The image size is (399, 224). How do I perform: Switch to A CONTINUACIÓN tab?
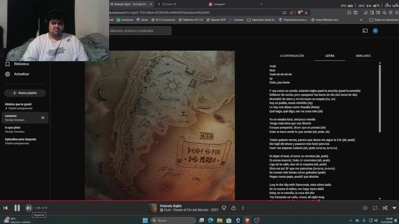click(292, 56)
